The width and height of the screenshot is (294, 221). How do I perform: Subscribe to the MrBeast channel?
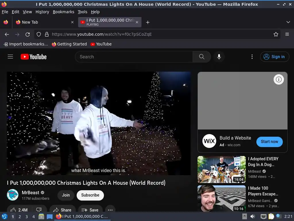click(x=90, y=195)
